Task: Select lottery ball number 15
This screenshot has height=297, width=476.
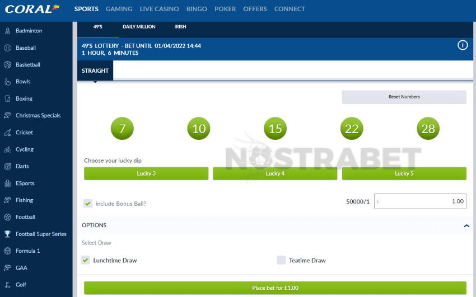Action: pyautogui.click(x=275, y=129)
